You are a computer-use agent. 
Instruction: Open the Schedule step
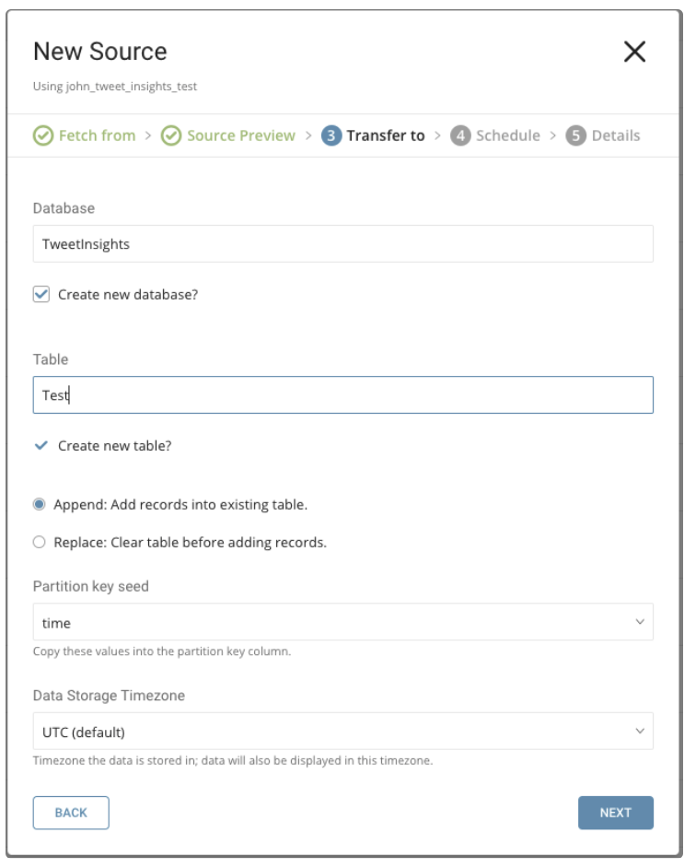point(508,136)
